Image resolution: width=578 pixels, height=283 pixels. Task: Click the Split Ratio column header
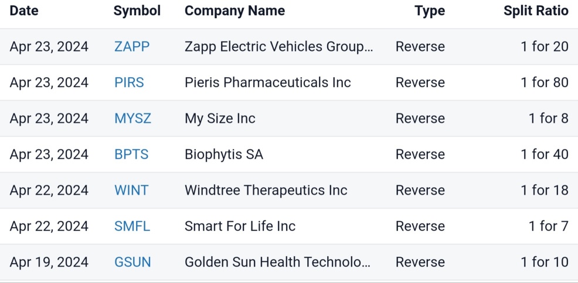(536, 11)
